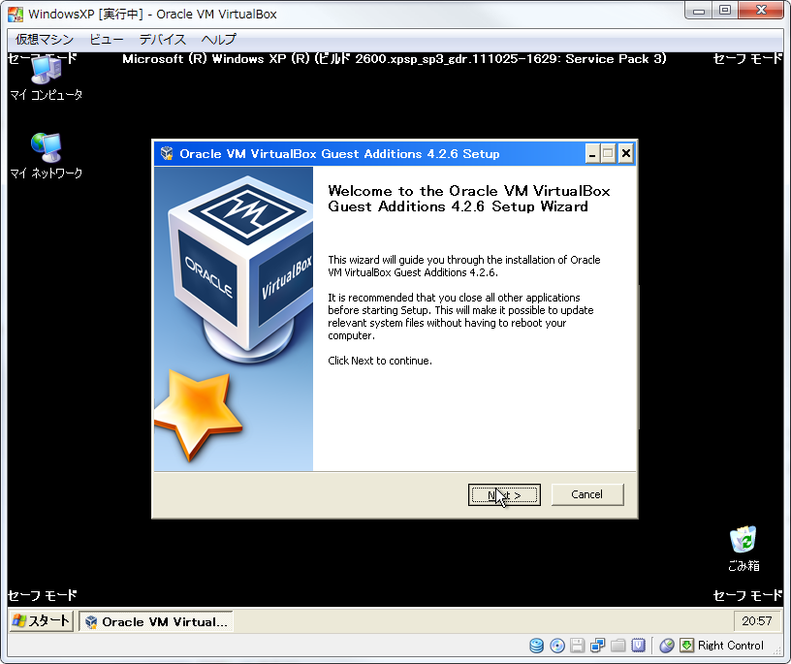The image size is (791, 664).
Task: Click the network adapters status icon
Action: [598, 646]
